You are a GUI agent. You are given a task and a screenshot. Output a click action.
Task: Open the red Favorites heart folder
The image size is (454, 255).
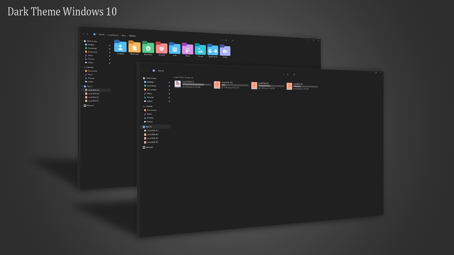tap(161, 48)
